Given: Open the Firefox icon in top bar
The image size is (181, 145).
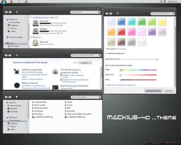Looking at the screenshot, I should pyautogui.click(x=11, y=2).
